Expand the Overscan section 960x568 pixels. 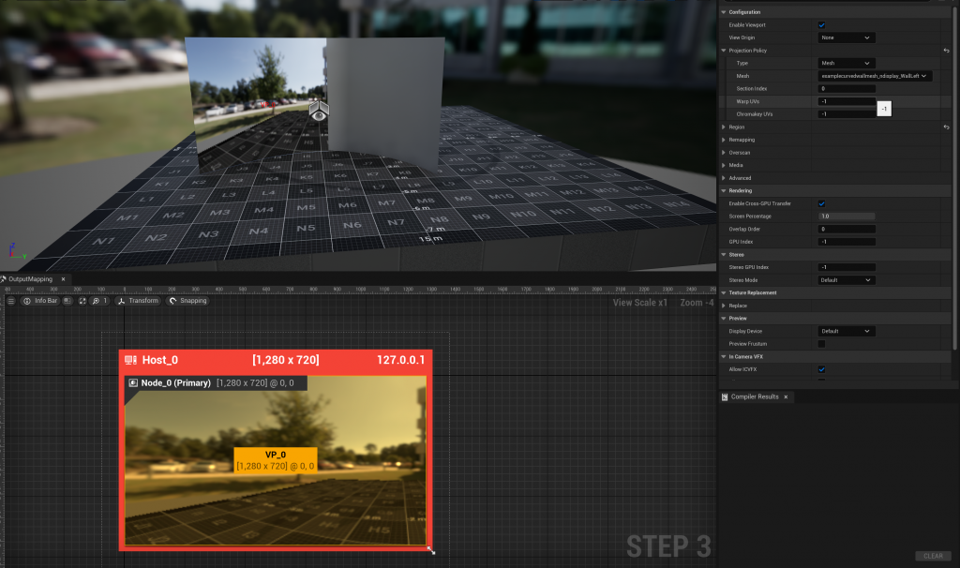click(x=724, y=153)
